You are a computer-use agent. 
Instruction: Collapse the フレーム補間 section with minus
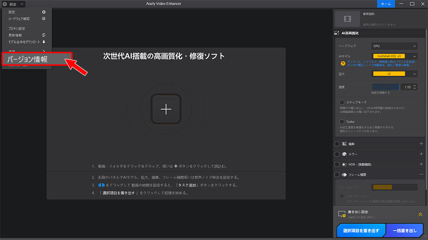click(x=421, y=174)
